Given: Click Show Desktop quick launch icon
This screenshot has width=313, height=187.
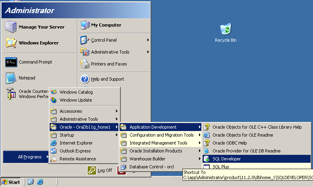Looking at the screenshot, I should tap(31, 182).
